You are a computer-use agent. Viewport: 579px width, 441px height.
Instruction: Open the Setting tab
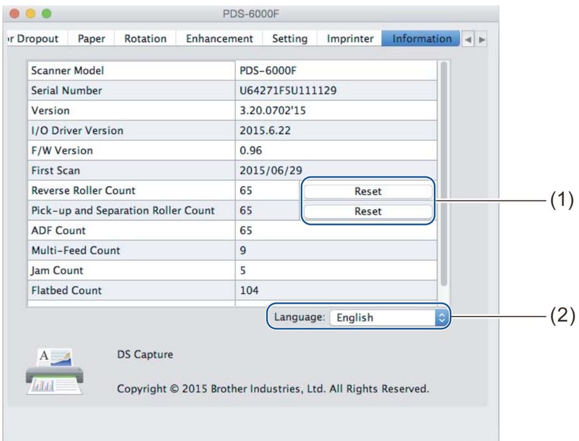click(x=290, y=39)
